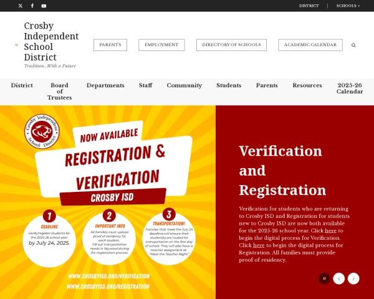
Task: Advance to the next slide
Action: [x=353, y=278]
